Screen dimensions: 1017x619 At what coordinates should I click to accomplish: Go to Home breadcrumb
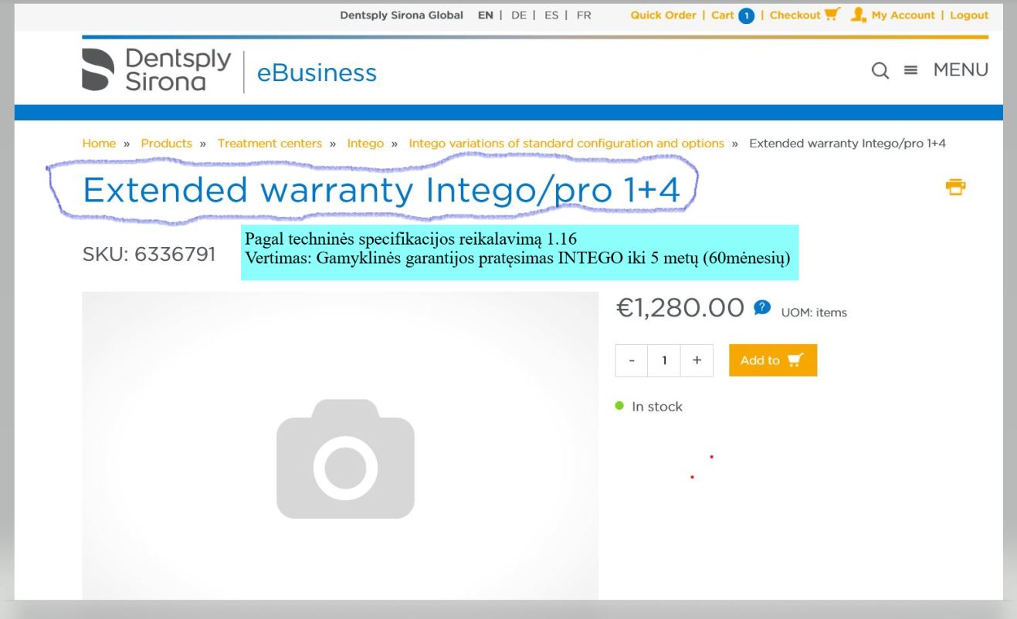[x=99, y=144]
